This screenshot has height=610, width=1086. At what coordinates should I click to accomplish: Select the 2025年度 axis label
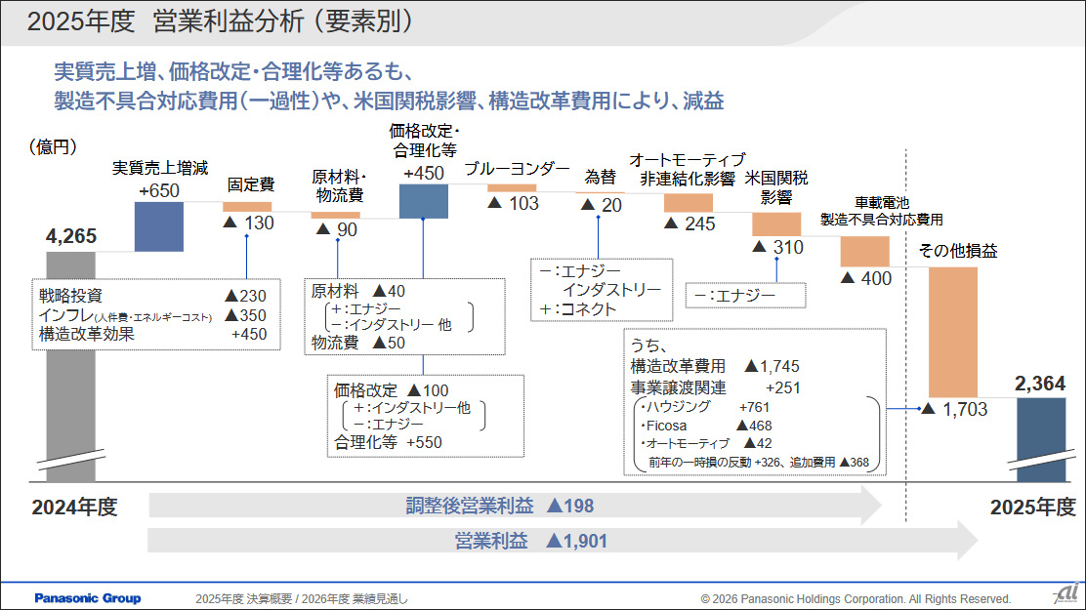tap(1032, 508)
